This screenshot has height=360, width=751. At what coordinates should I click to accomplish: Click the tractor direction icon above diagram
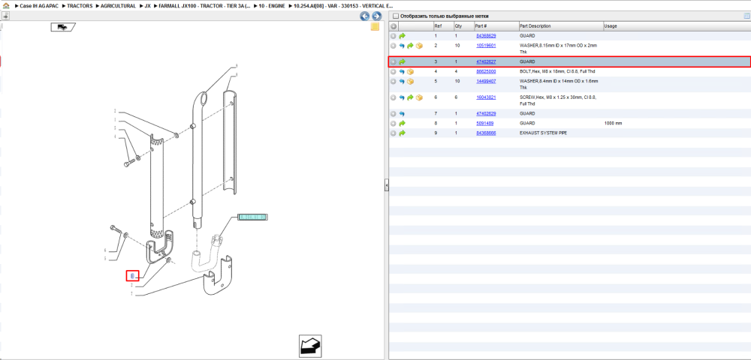click(x=62, y=27)
